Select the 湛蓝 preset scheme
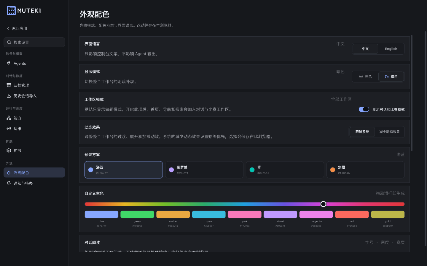This screenshot has height=266, width=427. [124, 170]
